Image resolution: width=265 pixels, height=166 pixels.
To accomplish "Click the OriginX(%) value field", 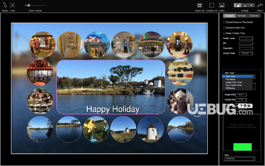I will pos(241,95).
